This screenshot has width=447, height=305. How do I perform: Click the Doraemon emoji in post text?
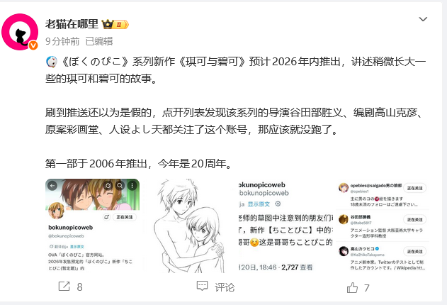click(x=52, y=62)
